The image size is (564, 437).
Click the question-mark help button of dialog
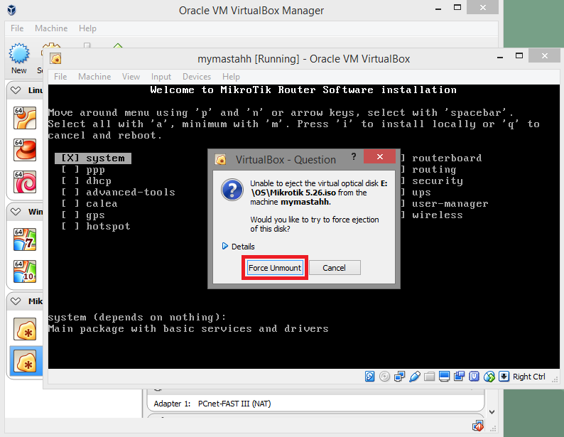point(354,157)
